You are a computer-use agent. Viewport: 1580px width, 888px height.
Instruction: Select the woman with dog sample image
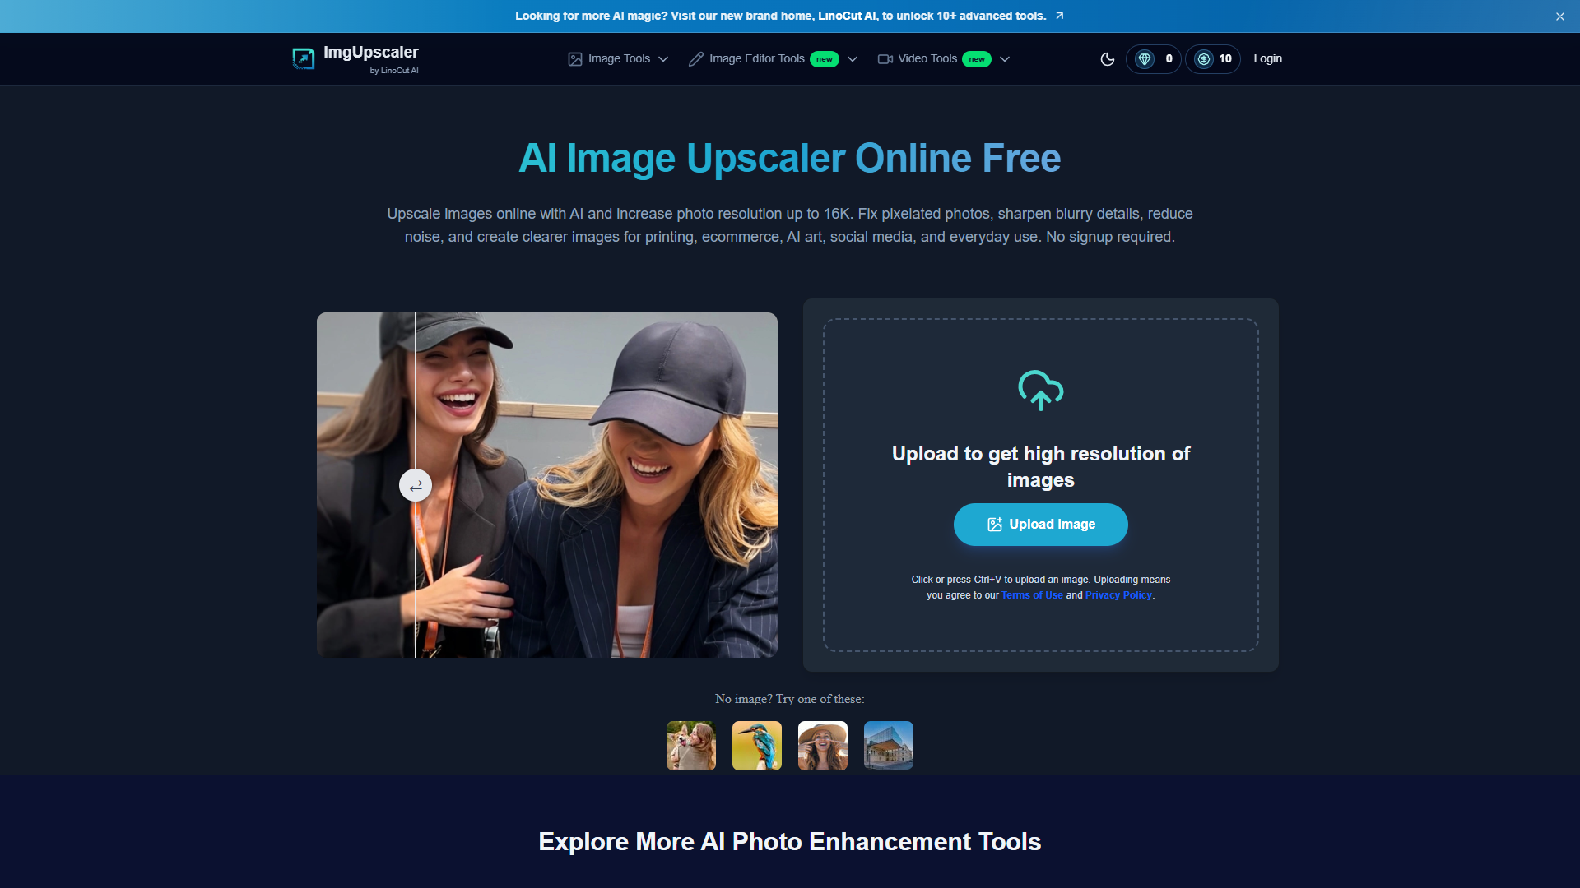click(691, 746)
